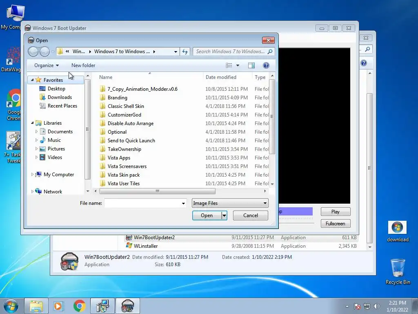Viewport: 418px width, 314px height.
Task: Toggle the preview pane icon
Action: coord(251,65)
